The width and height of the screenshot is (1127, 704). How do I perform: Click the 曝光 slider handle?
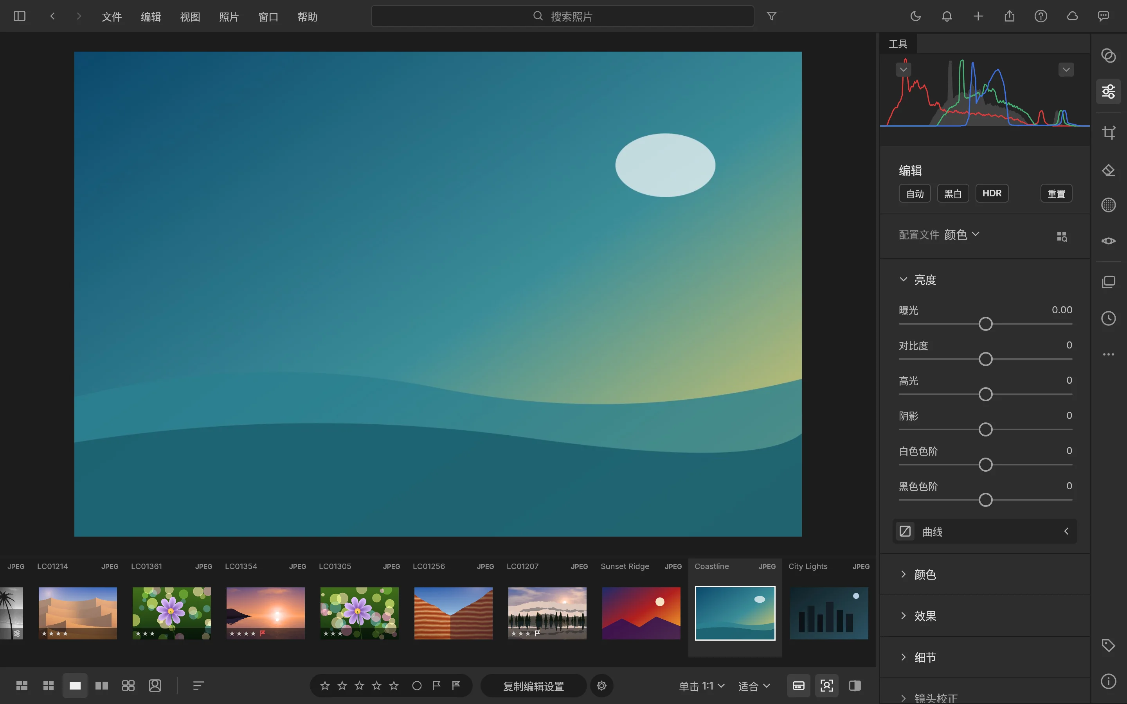[985, 323]
